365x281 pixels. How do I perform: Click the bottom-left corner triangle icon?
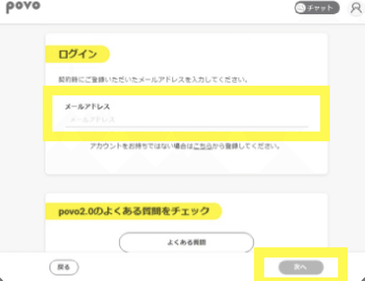1,279
